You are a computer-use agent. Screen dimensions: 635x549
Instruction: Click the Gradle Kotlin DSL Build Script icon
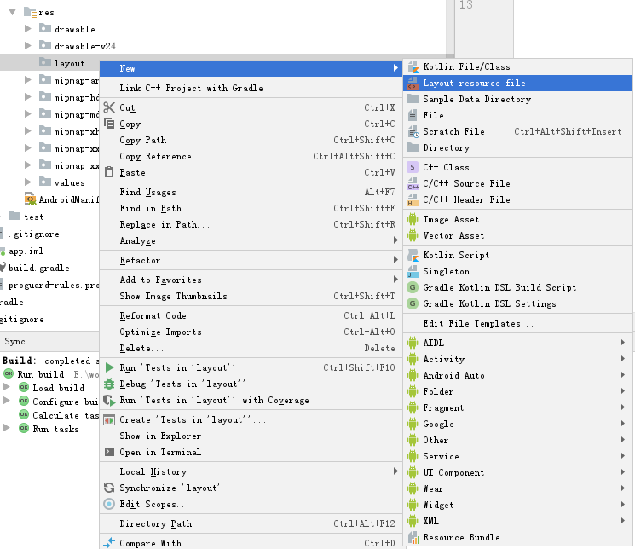coord(413,287)
